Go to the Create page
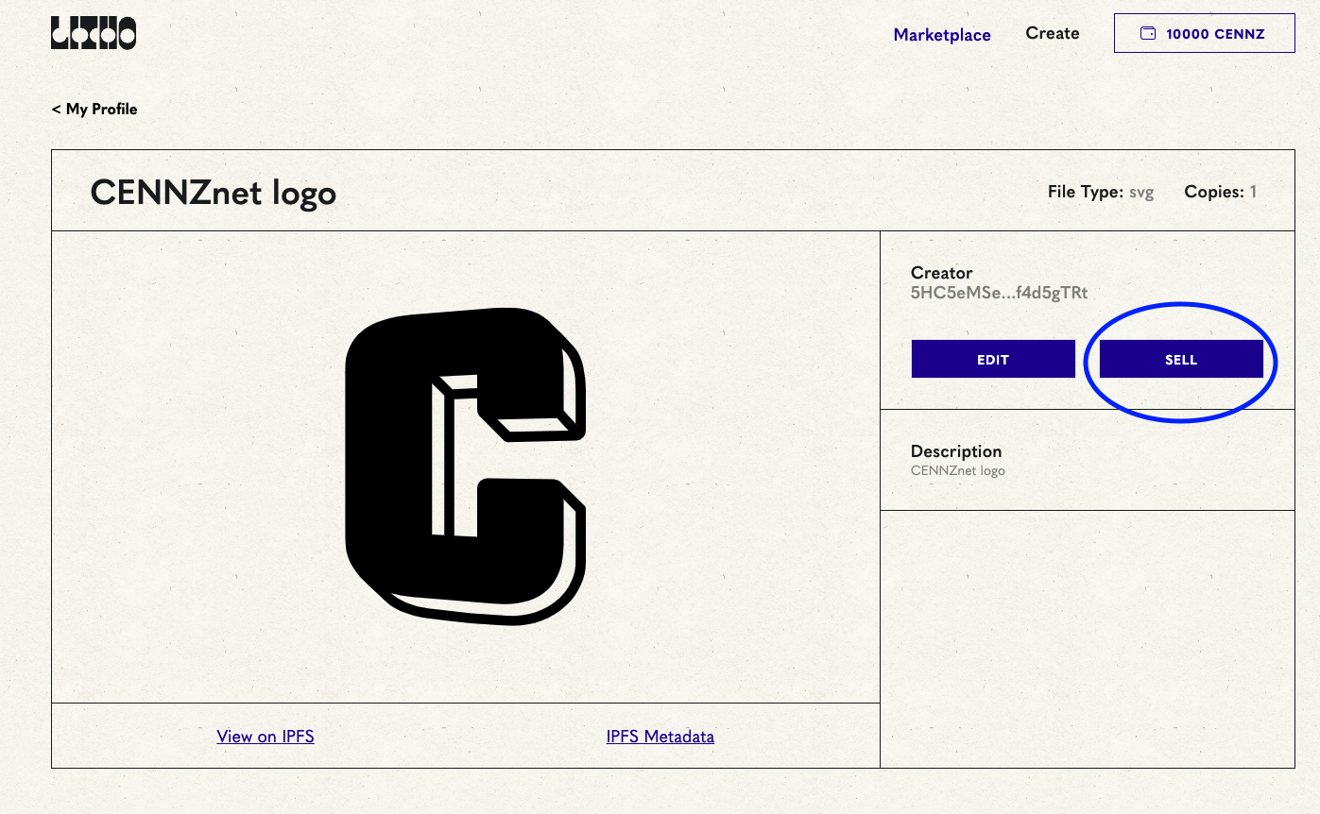Viewport: 1320px width, 814px height. coord(1053,33)
